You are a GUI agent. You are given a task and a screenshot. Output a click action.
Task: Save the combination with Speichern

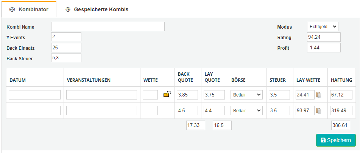coord(336,140)
